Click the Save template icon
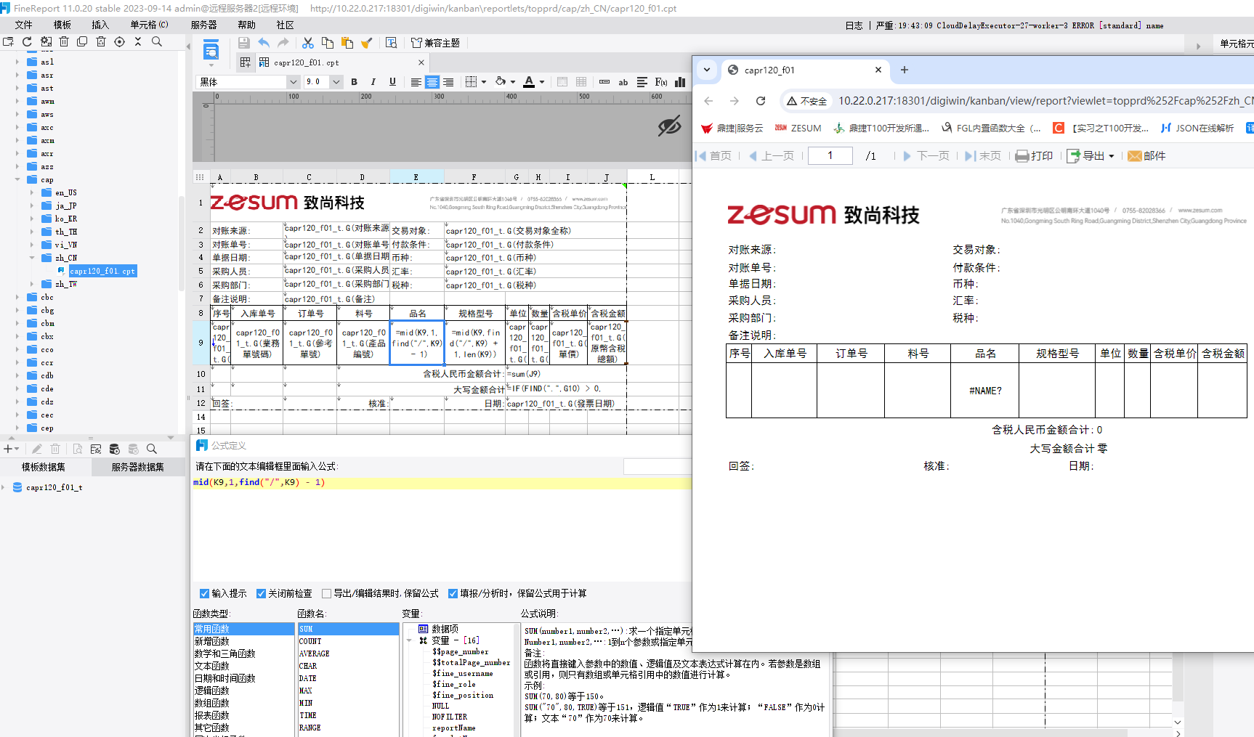The height and width of the screenshot is (737, 1254). [x=244, y=43]
